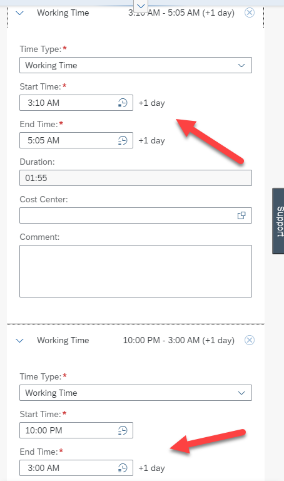This screenshot has height=481, width=284.
Task: Click the Duration field showing 01:55
Action: pyautogui.click(x=136, y=178)
